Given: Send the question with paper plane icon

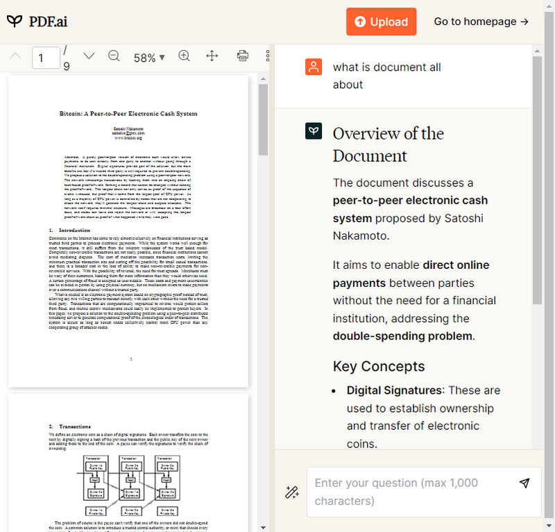Looking at the screenshot, I should click(524, 483).
